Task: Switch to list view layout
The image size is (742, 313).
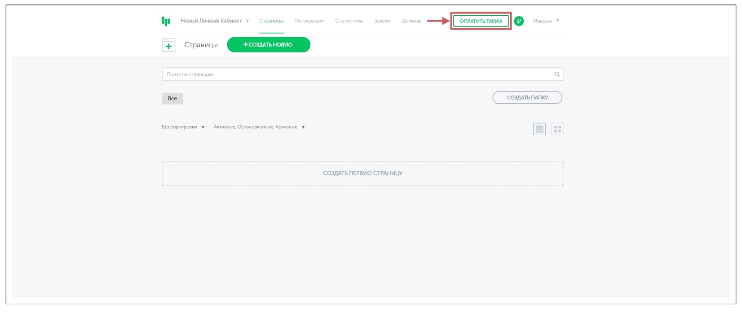Action: pos(539,129)
